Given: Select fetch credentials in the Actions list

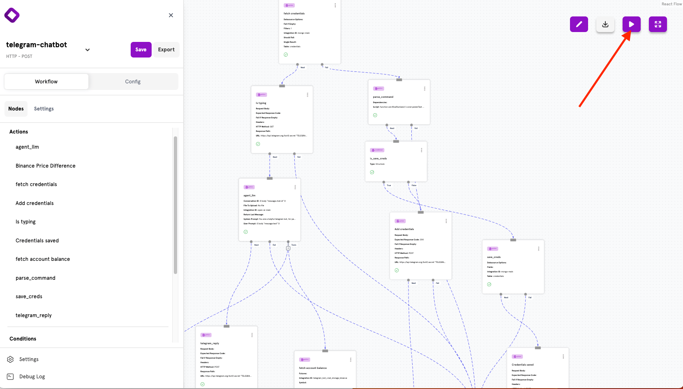Looking at the screenshot, I should point(36,184).
